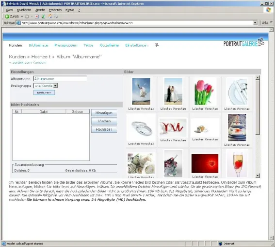Switch to the Einstellungen navigation tab
The height and width of the screenshot is (247, 275).
point(137,45)
